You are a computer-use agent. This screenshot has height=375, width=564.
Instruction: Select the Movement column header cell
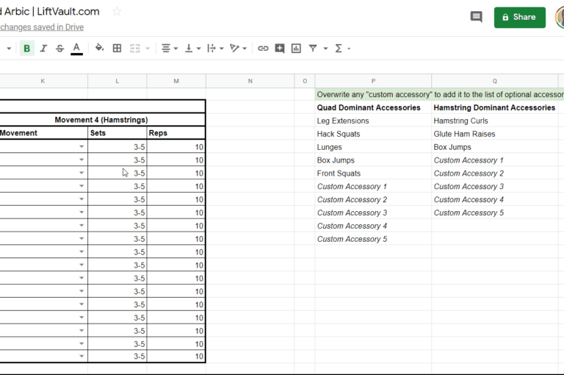coord(43,133)
